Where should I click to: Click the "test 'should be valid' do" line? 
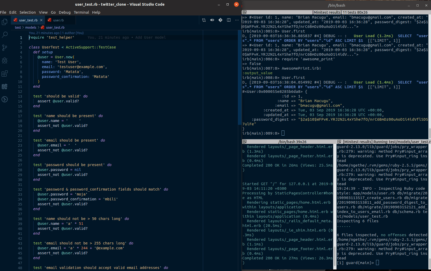click(x=60, y=96)
